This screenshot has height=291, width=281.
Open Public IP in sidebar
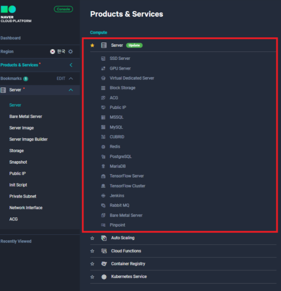coord(18,173)
